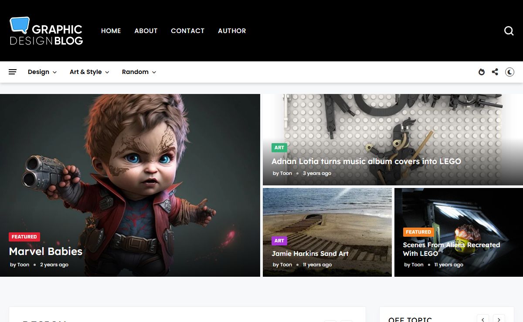Click the share icon in toolbar
Screen dimensions: 523x322
[495, 72]
